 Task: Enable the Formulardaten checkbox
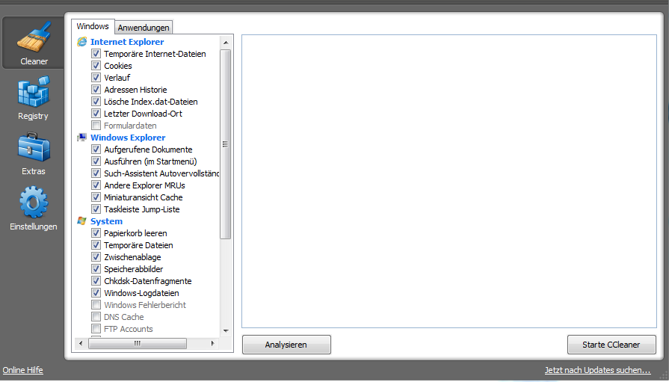[96, 126]
